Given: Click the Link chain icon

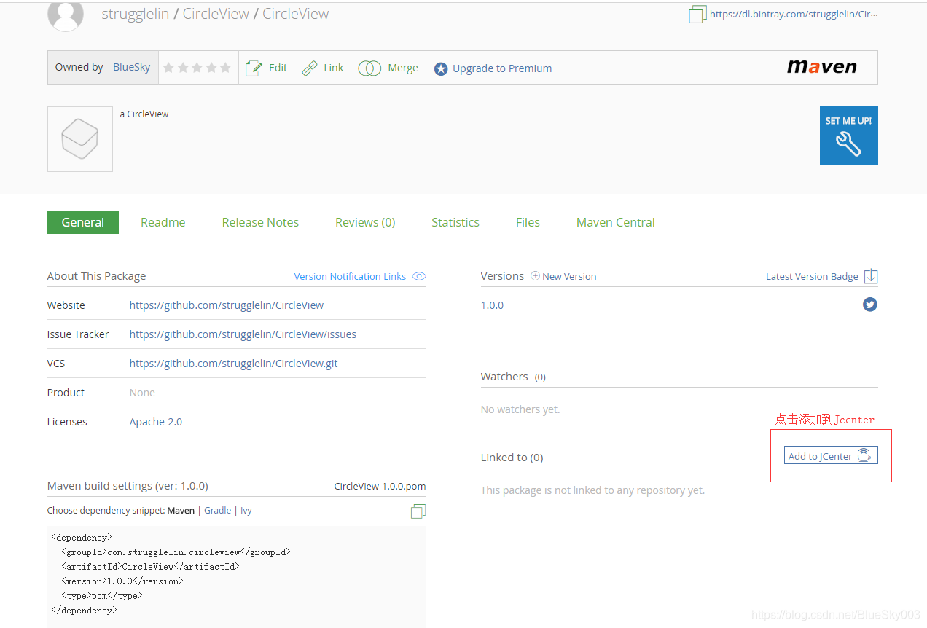Looking at the screenshot, I should pyautogui.click(x=310, y=68).
